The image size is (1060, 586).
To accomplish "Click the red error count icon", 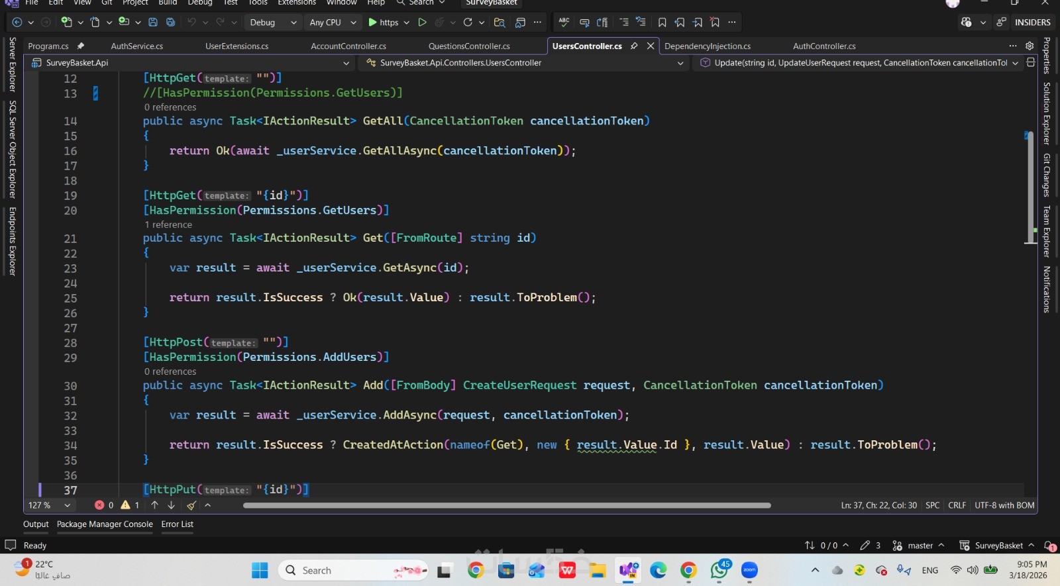I will 99,505.
